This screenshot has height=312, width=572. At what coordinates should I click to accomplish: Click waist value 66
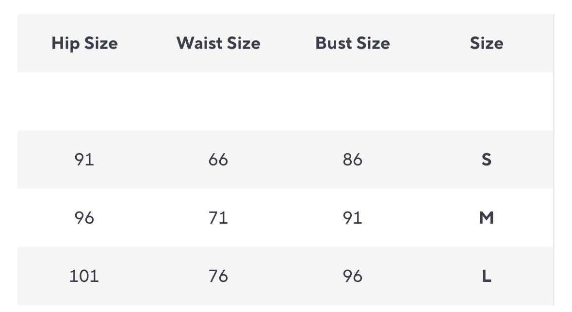218,160
